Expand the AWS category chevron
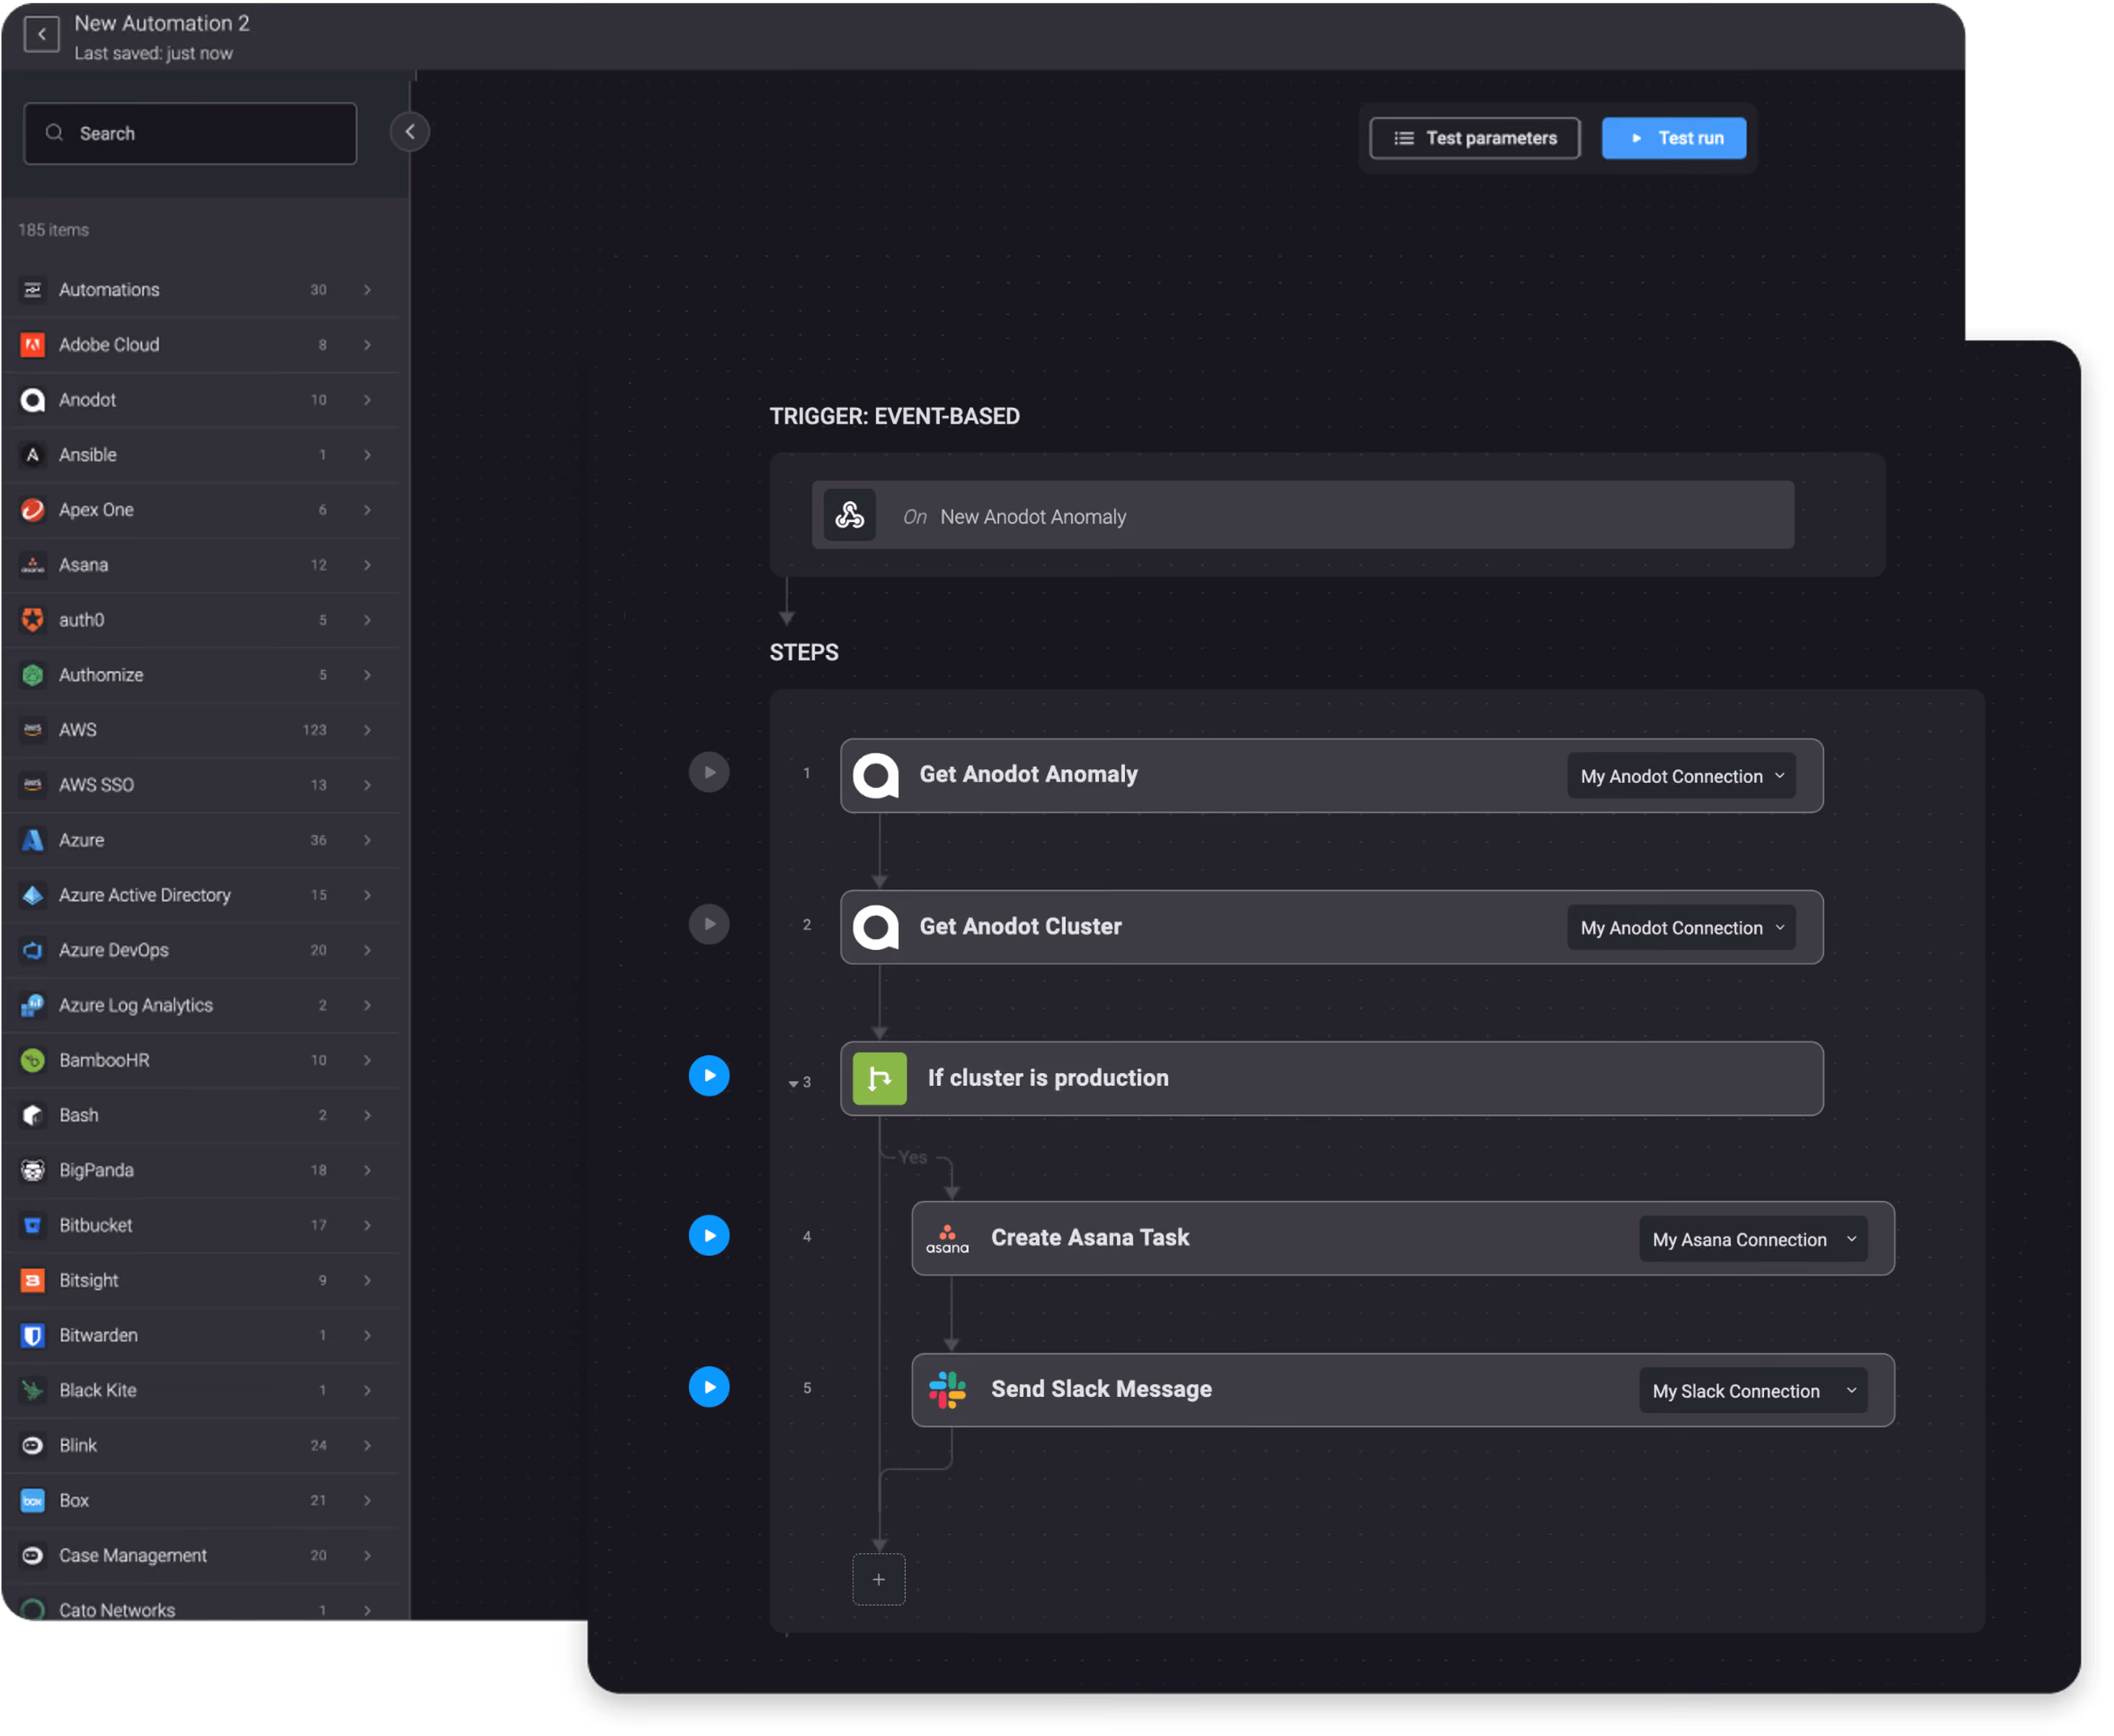This screenshot has height=1736, width=2114. click(367, 730)
